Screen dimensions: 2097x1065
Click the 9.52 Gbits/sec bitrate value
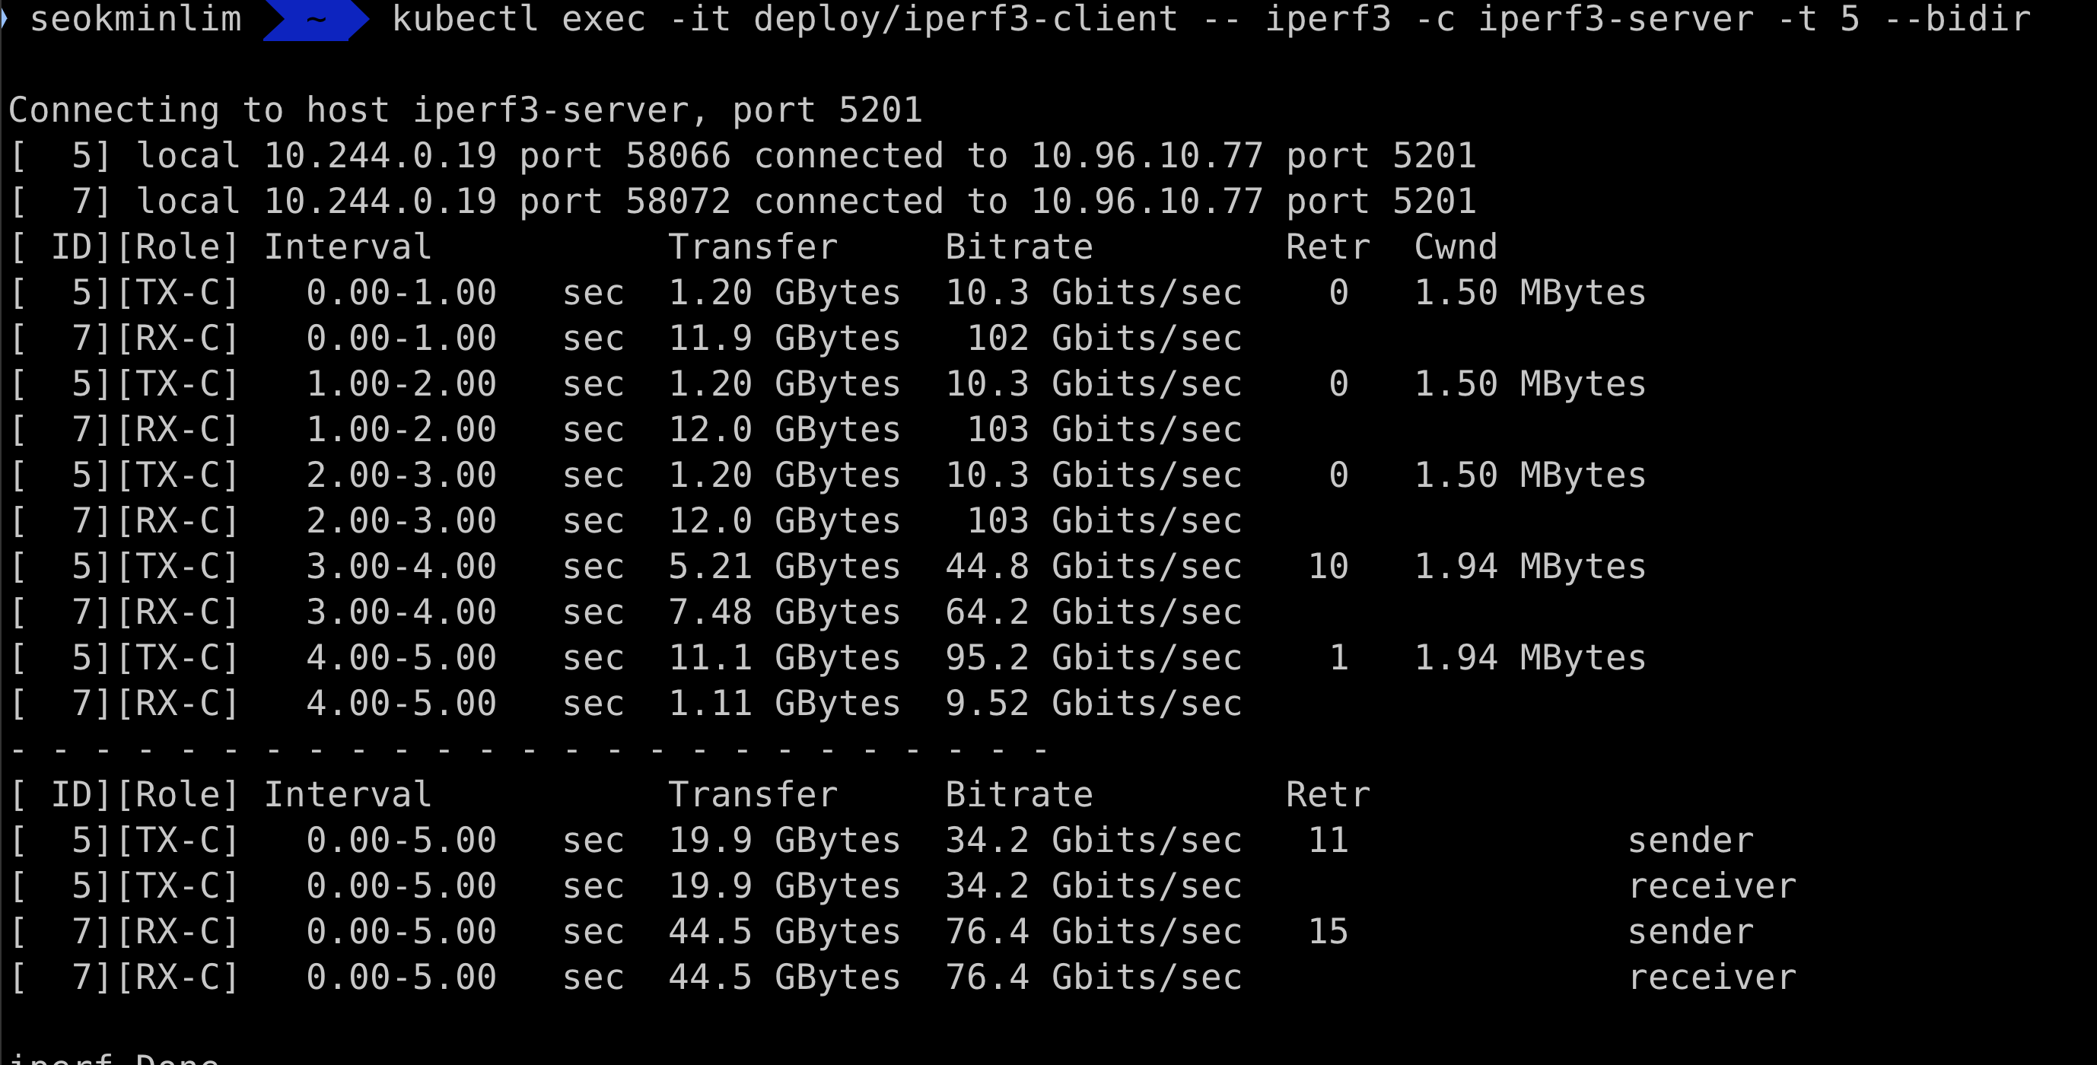[x=1093, y=703]
